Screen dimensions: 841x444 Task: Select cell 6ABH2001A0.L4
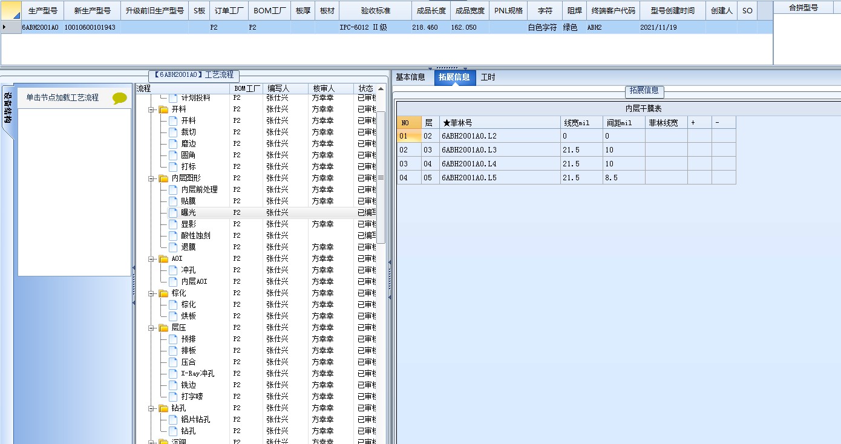[500, 164]
